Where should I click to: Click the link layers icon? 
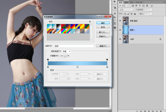137,111
